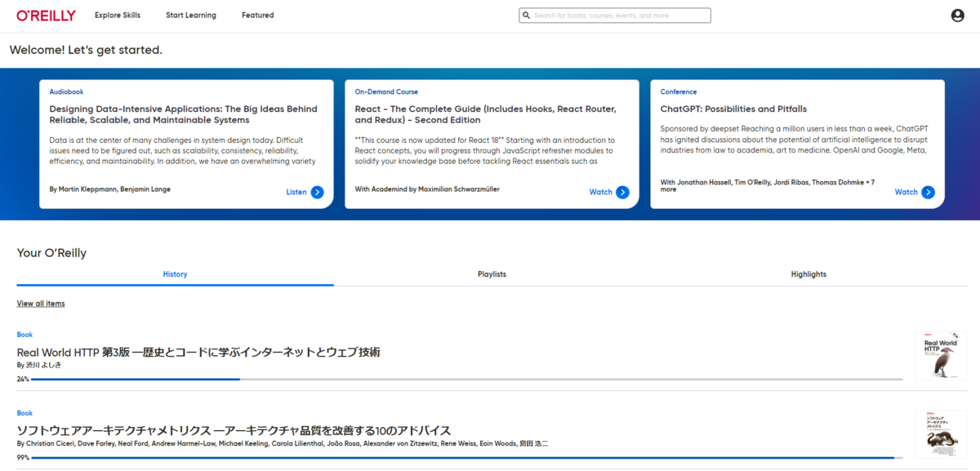
Task: Click the O'Reilly logo
Action: coord(46,16)
